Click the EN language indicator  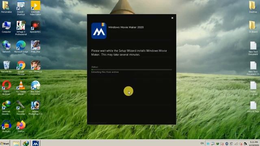click(202, 143)
